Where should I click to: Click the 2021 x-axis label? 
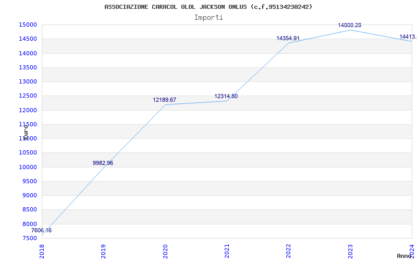[227, 252]
